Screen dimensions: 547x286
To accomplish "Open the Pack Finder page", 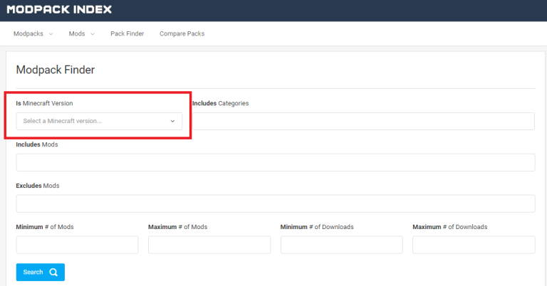I will (127, 33).
